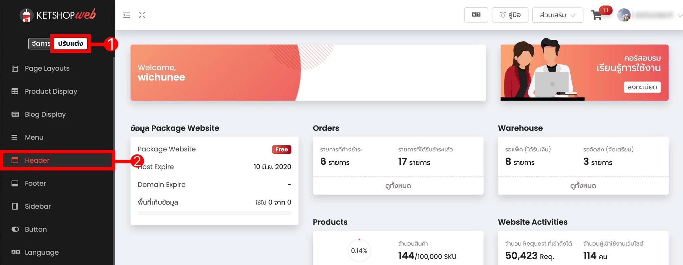Open the shopping cart icon
The width and height of the screenshot is (683, 265).
click(x=597, y=15)
